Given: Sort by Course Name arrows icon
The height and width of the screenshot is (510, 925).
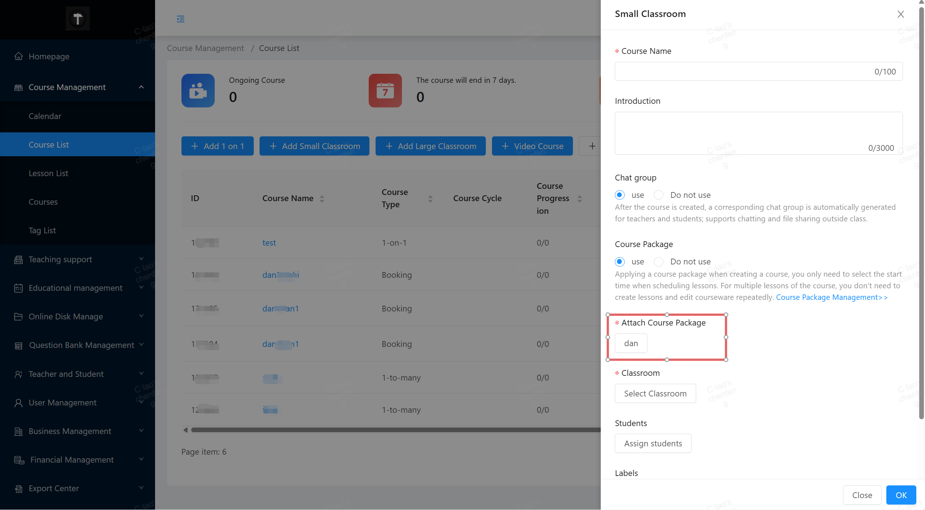Looking at the screenshot, I should tap(322, 199).
